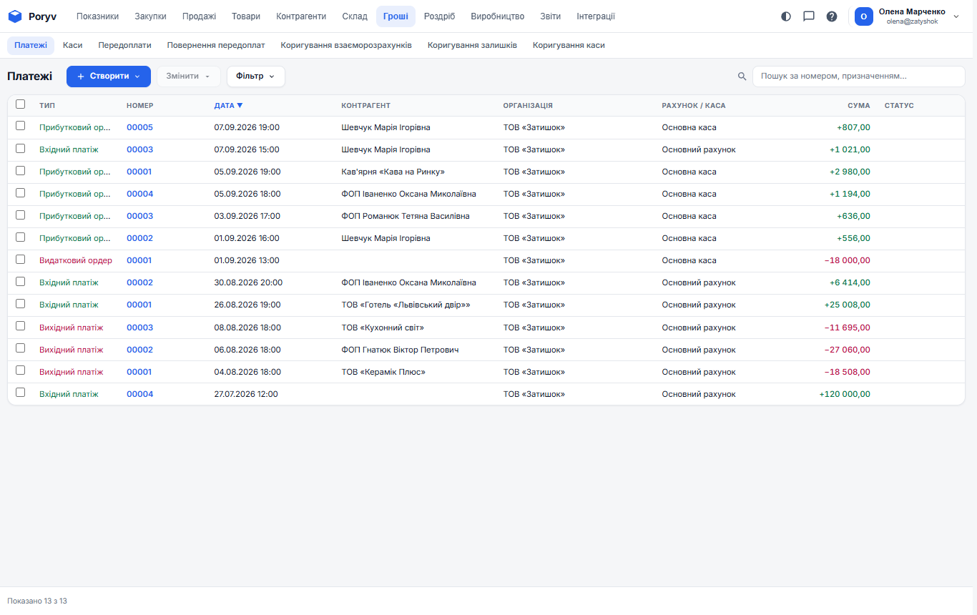Click the +25 008,00 amount cell
977x615 pixels.
847,305
